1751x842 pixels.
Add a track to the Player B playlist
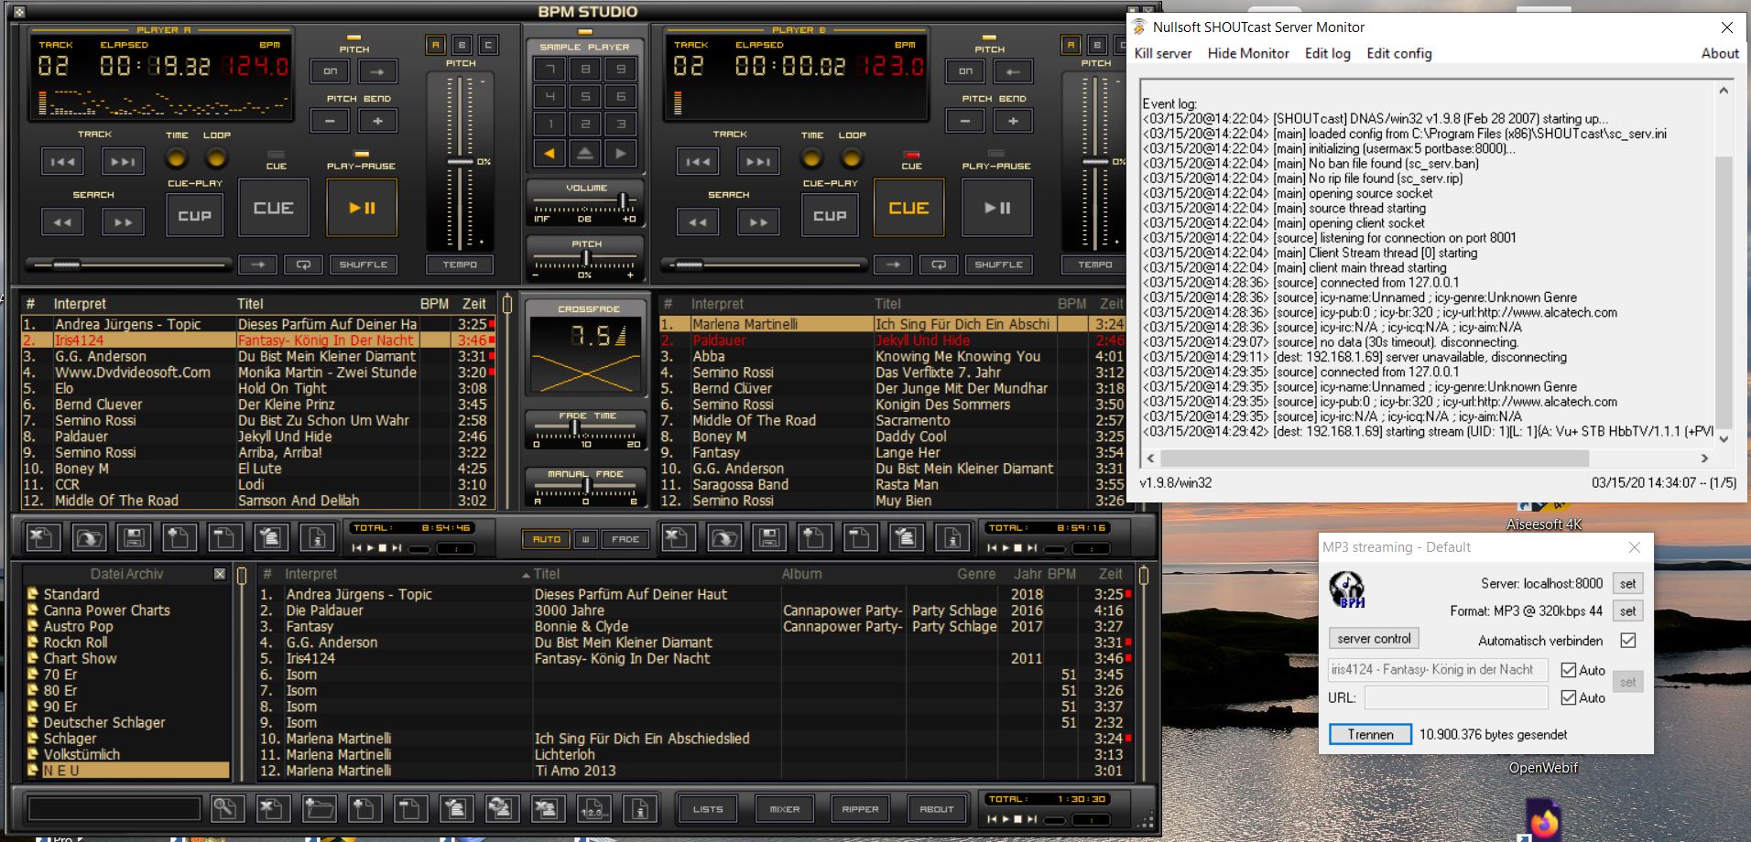click(815, 537)
